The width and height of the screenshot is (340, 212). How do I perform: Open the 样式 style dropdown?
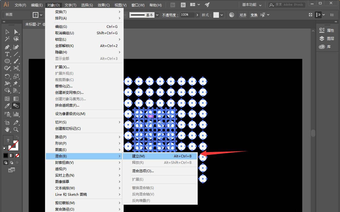coord(222,15)
